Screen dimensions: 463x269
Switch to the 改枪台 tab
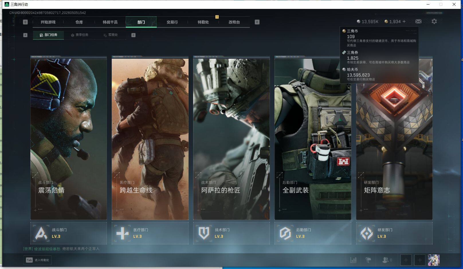234,22
